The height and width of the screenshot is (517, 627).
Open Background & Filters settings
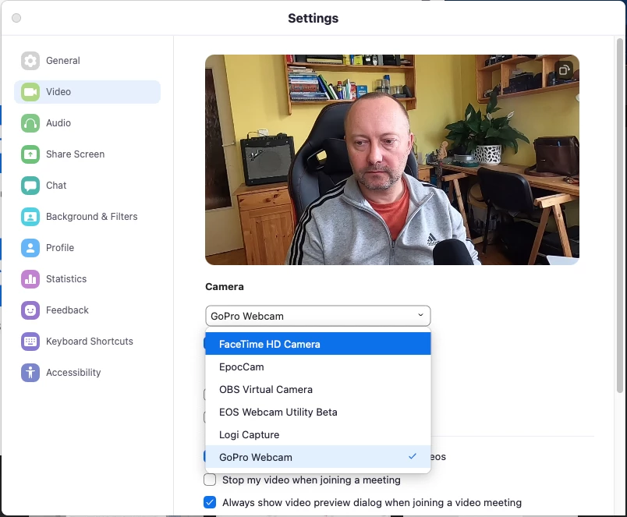click(x=87, y=217)
